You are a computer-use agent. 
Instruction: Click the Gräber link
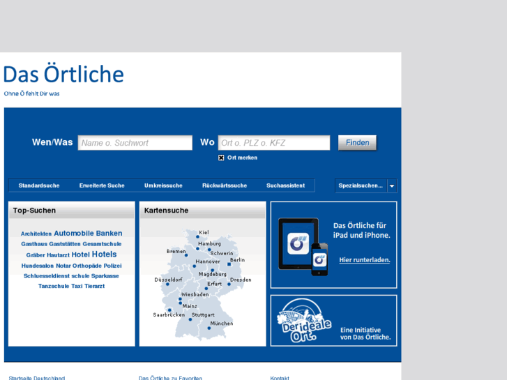[x=36, y=255]
